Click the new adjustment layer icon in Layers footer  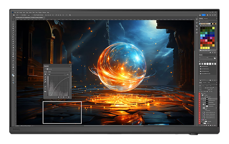pos(208,125)
